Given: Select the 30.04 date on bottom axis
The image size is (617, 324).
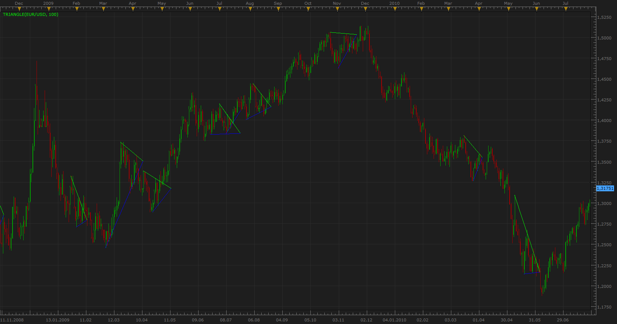Looking at the screenshot, I should tap(507, 320).
